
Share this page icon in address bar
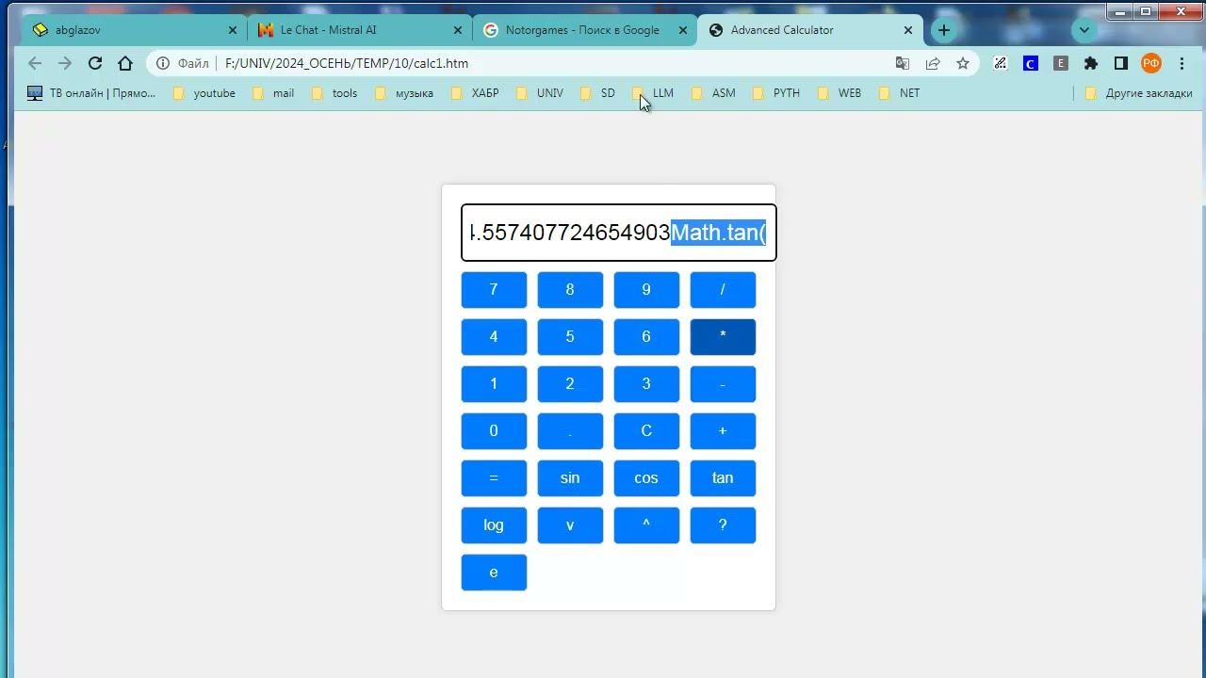[933, 63]
